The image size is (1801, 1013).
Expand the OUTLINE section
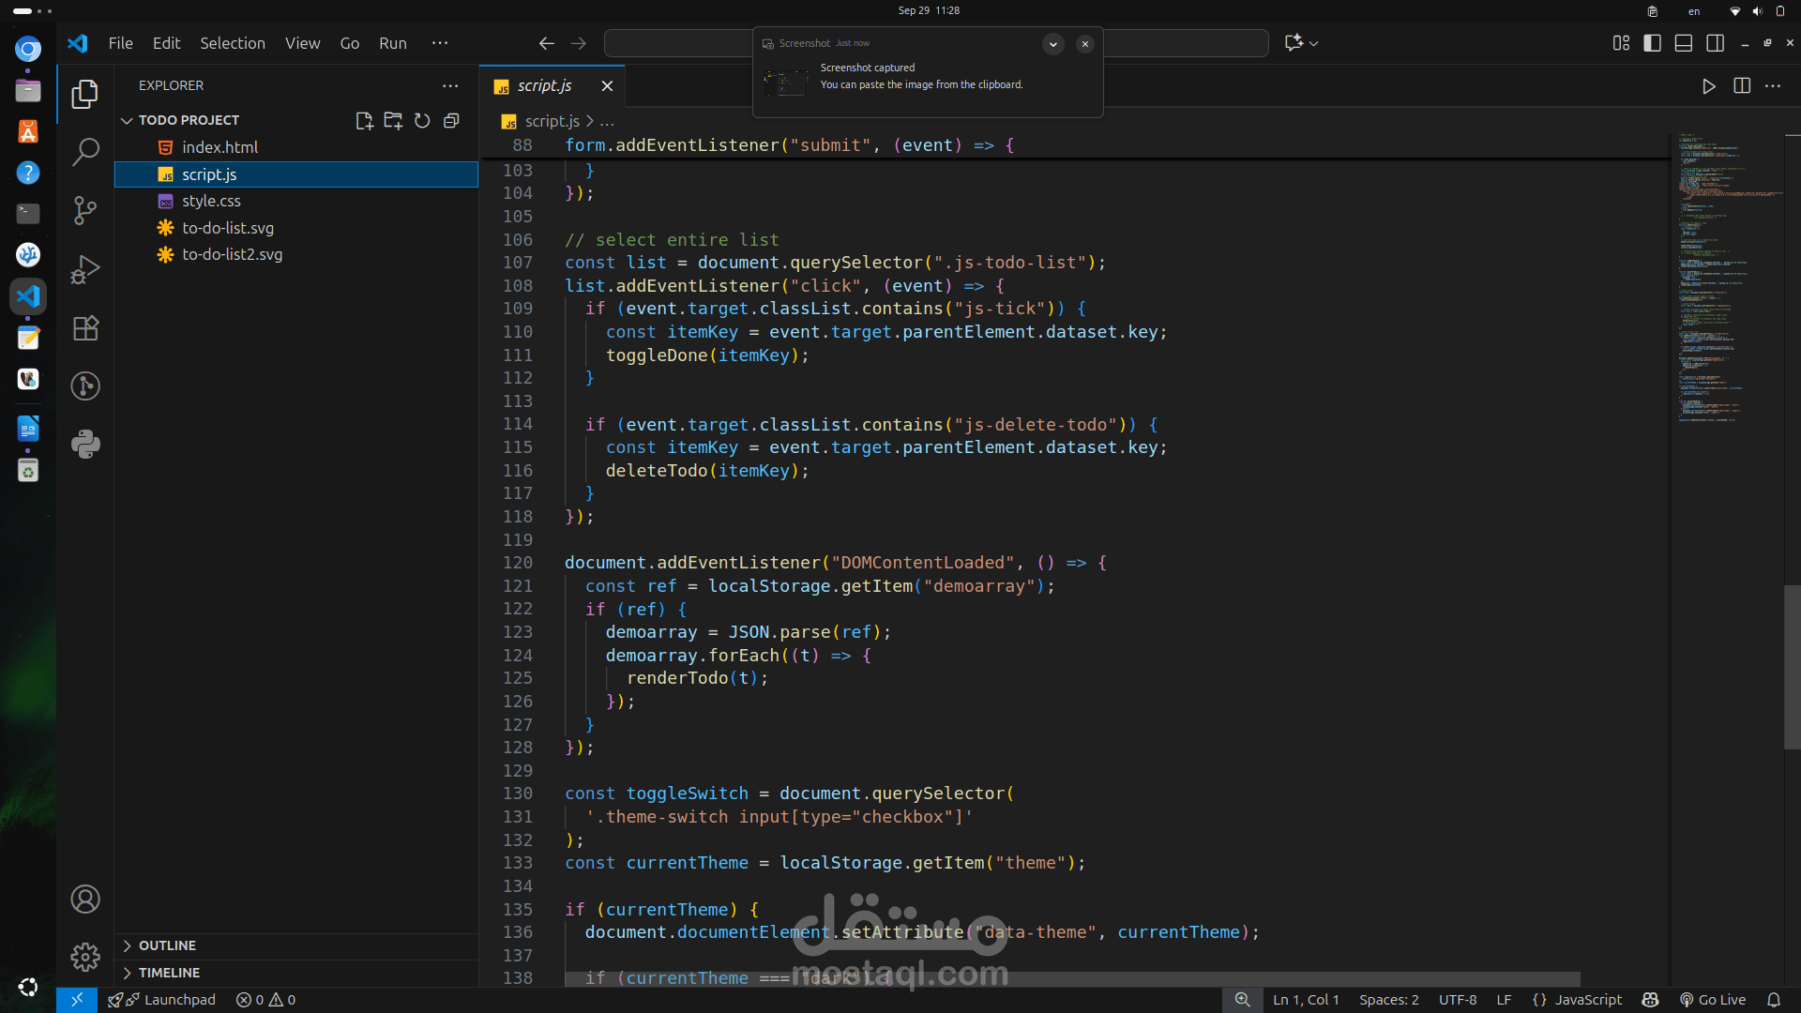167,945
